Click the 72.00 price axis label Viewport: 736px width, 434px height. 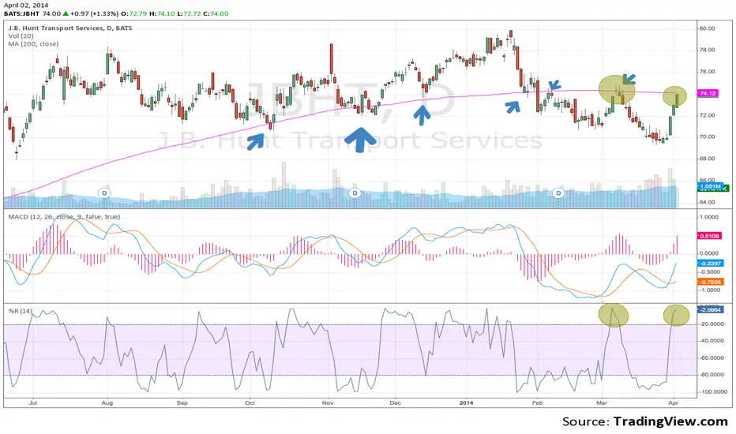(x=707, y=115)
